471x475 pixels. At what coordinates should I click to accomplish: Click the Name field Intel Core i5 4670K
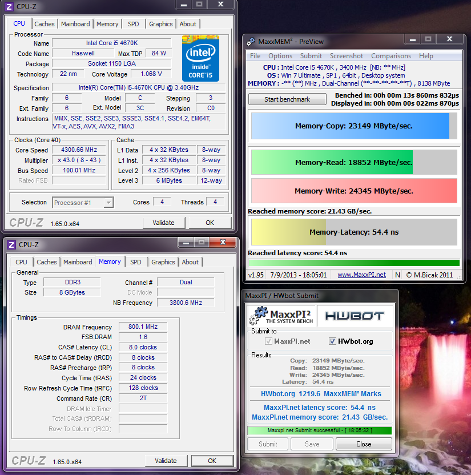coord(112,43)
